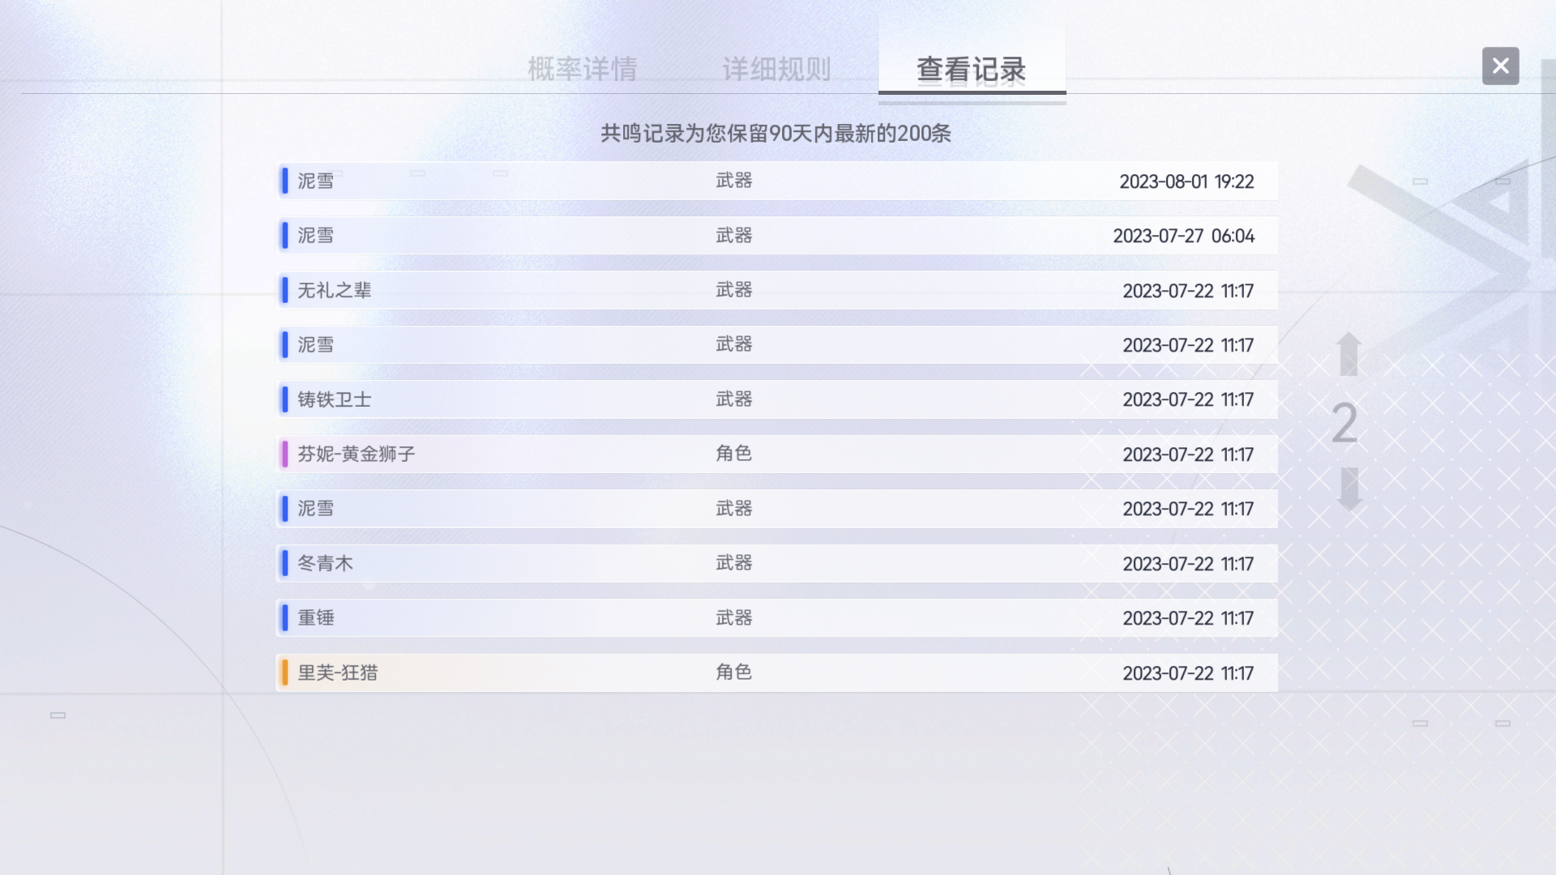
Task: Select the 泥雪 record dated 2023-07-27 06:04
Action: pos(777,236)
